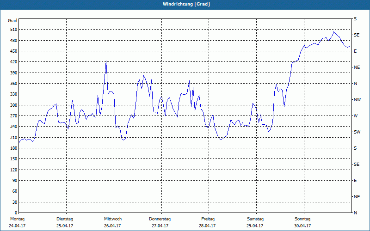The width and height of the screenshot is (370, 231).
Task: Select the 60 degree axis label
Action: click(x=15, y=191)
